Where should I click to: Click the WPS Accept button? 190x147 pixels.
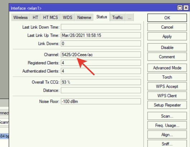[167, 86]
